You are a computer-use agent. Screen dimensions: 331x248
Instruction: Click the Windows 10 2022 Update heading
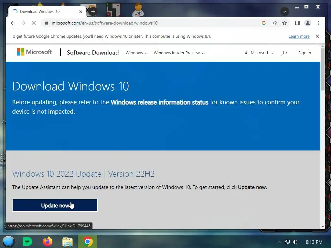click(83, 174)
